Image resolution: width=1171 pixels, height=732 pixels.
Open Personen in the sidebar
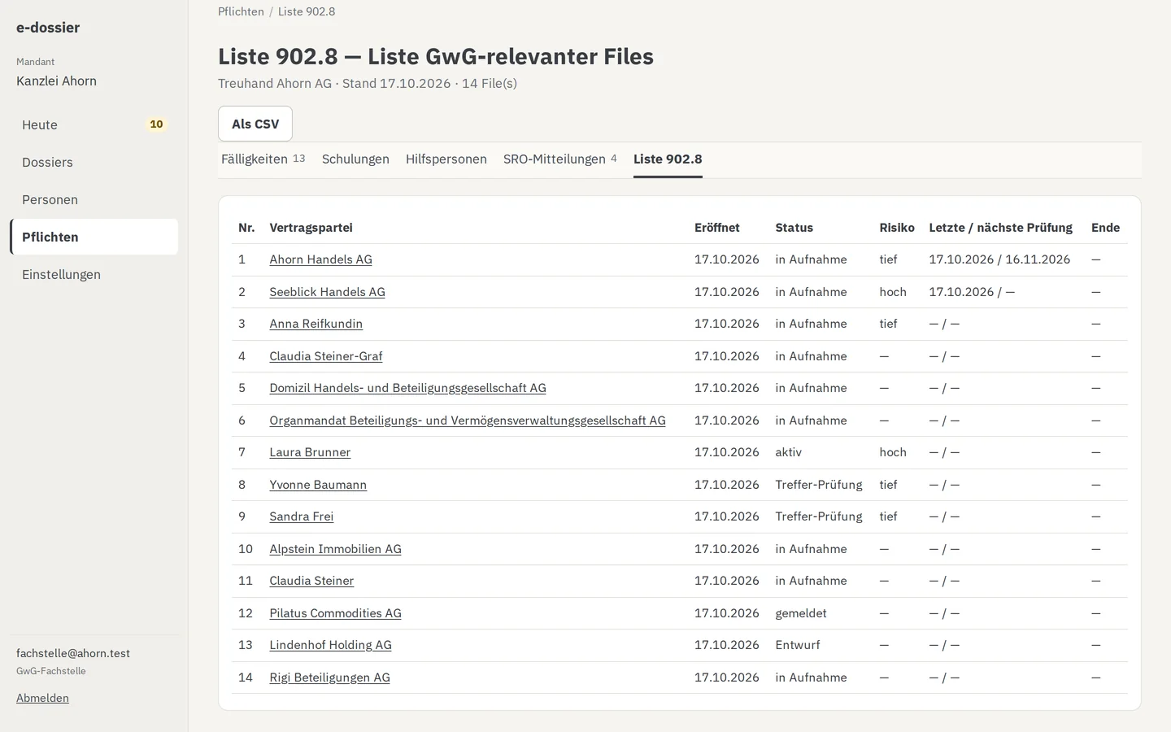click(94, 199)
